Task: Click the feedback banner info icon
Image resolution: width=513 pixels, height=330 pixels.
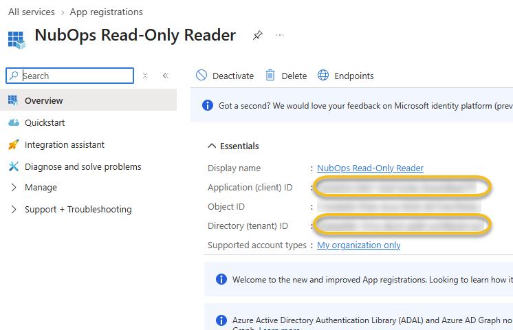Action: coord(208,105)
